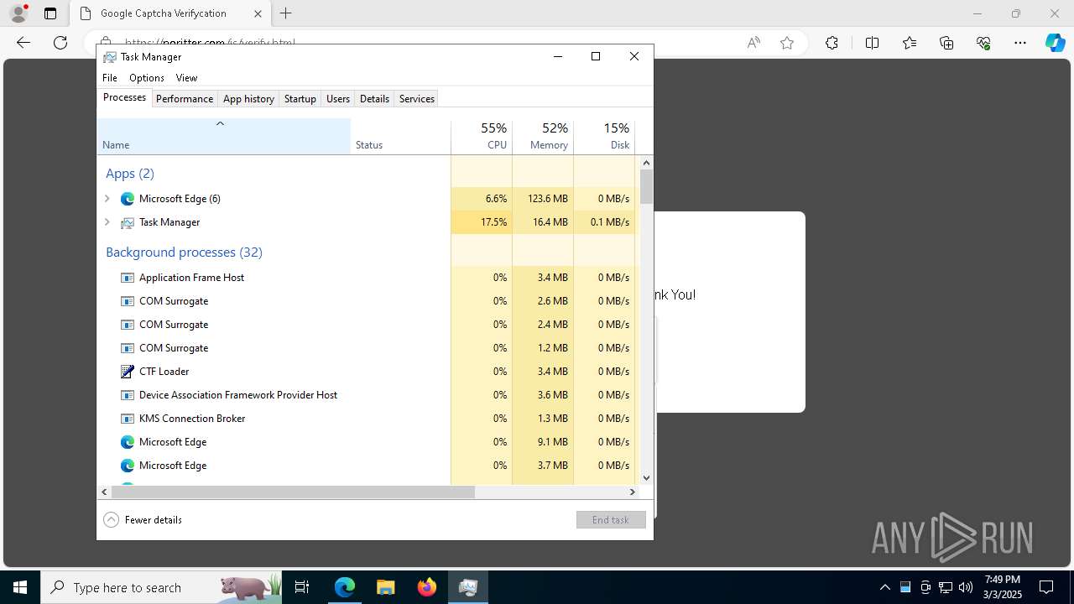Click the volume icon in system tray
Image resolution: width=1074 pixels, height=604 pixels.
pos(965,587)
